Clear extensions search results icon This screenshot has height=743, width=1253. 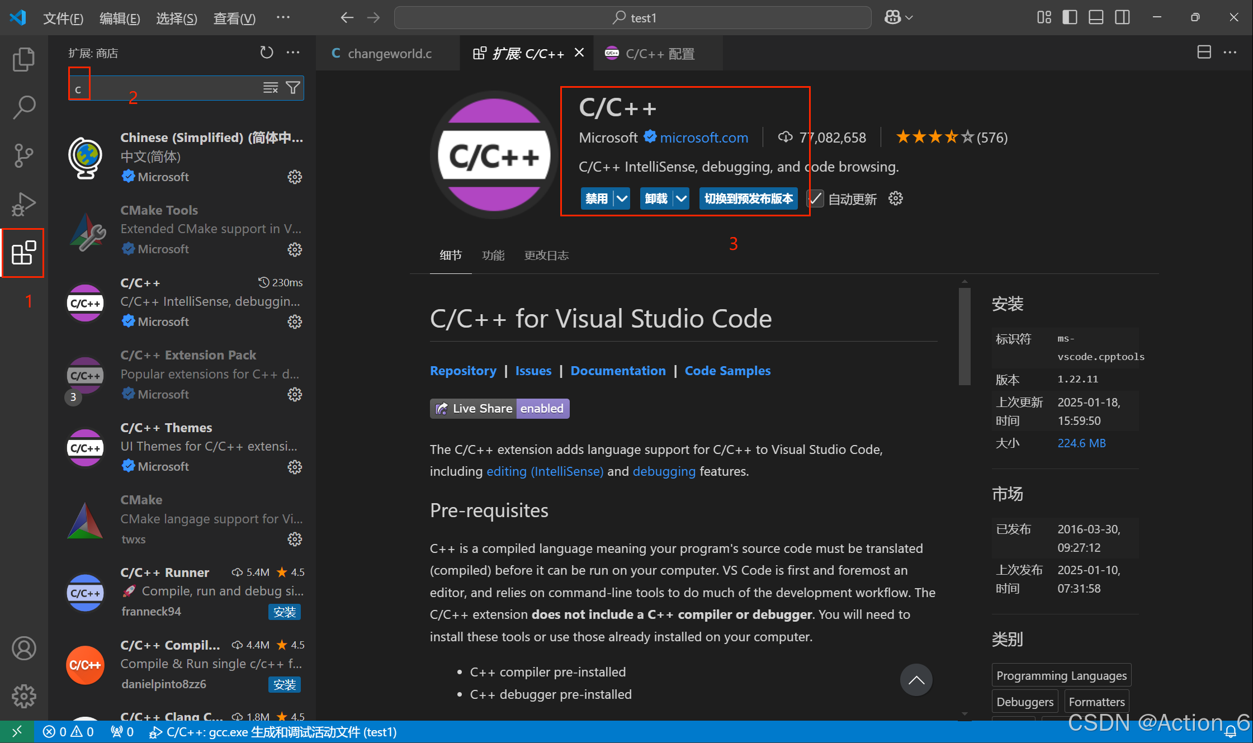coord(271,88)
